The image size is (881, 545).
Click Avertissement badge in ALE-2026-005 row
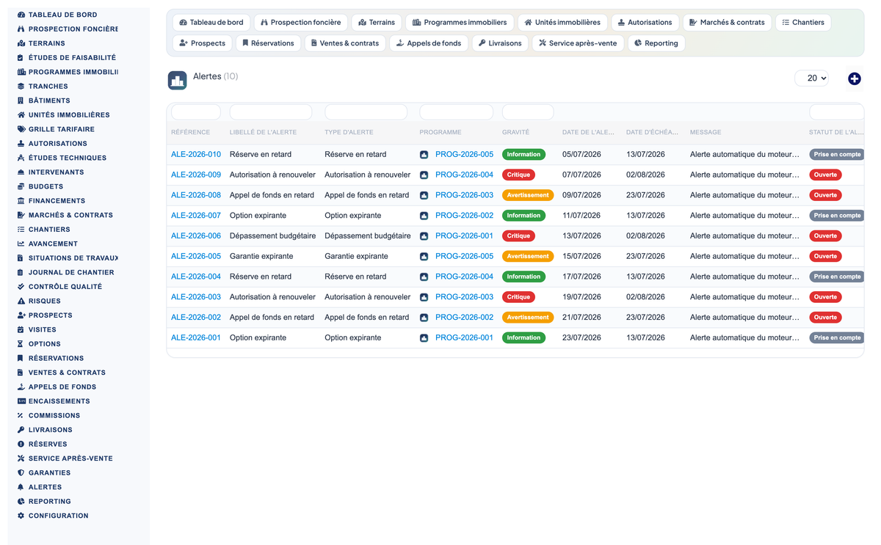(528, 257)
